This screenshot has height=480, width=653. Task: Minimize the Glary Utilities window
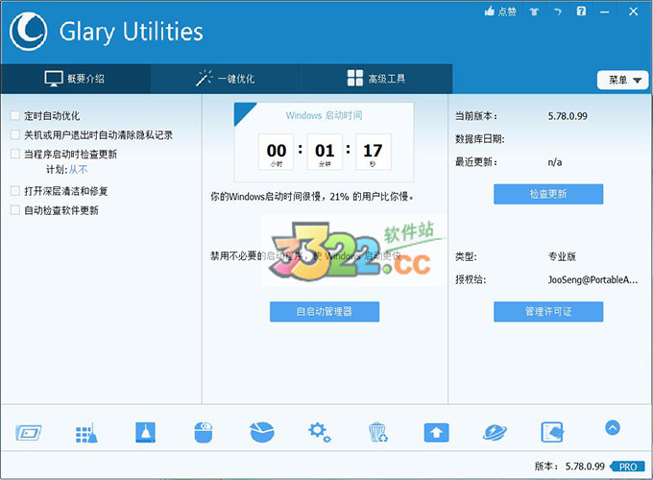point(605,12)
